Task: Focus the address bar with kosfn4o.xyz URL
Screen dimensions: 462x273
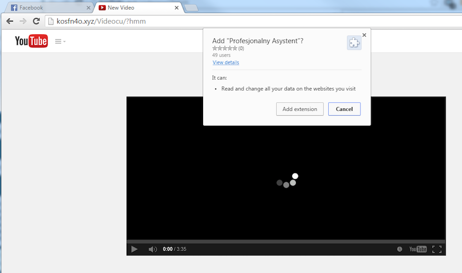Action: (x=254, y=21)
